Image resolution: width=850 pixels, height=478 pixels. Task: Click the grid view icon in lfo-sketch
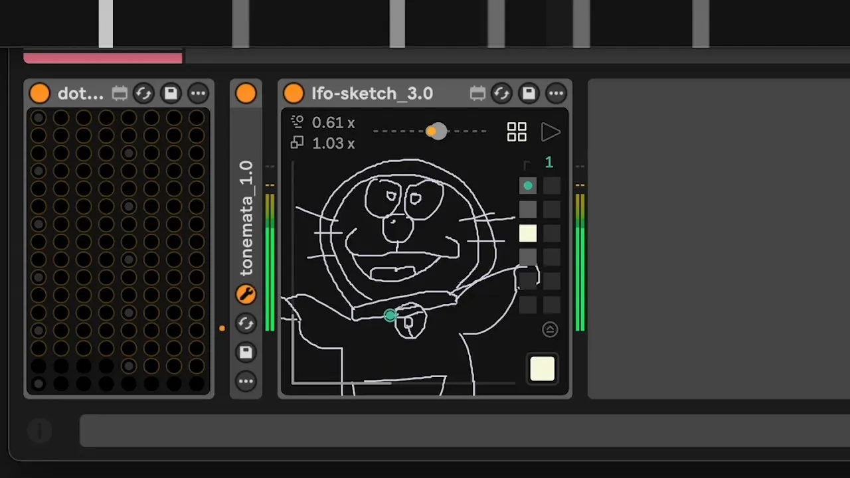(x=517, y=131)
